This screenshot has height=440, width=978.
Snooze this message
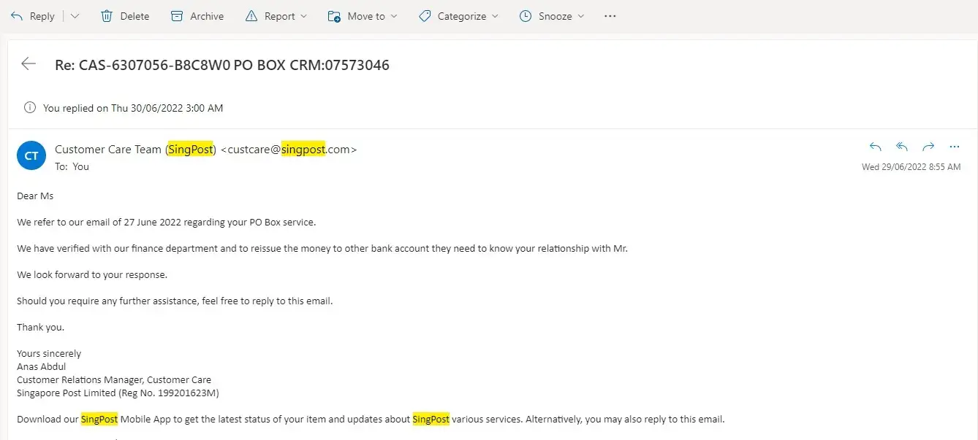(552, 16)
